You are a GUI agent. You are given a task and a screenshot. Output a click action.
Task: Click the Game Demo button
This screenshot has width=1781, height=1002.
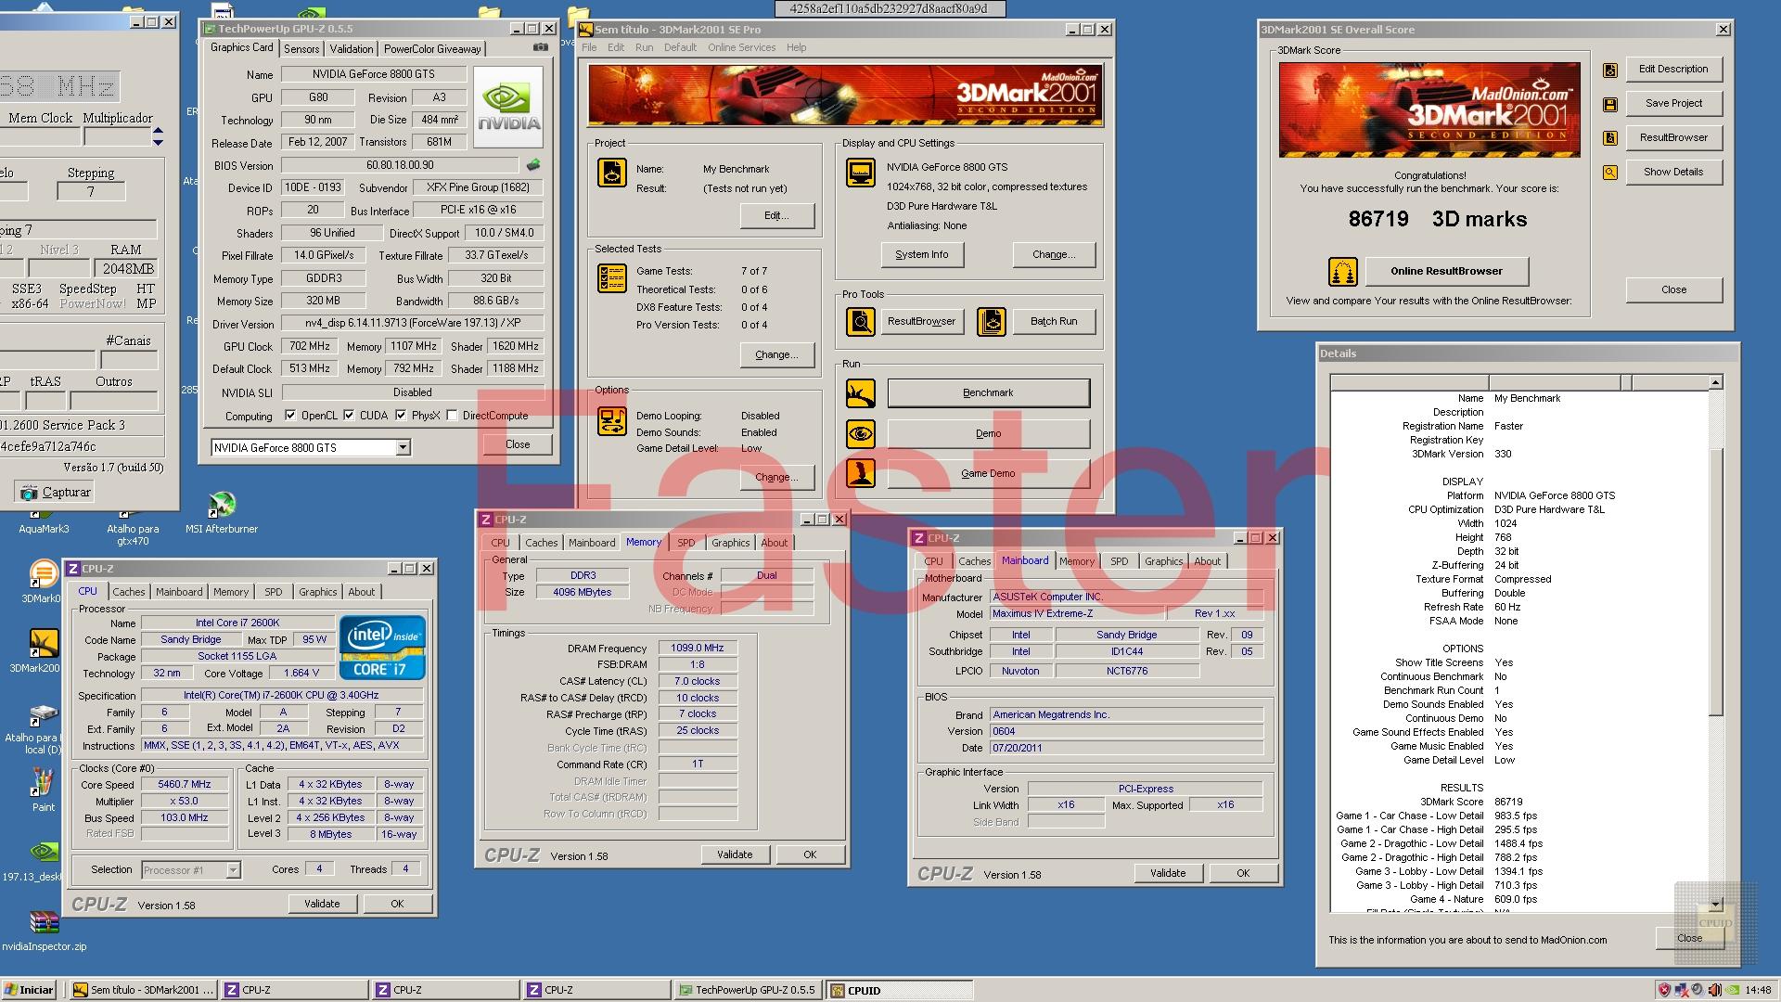tap(989, 473)
